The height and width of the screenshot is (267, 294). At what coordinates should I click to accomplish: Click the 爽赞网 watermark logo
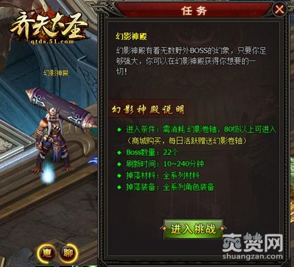pos(253,242)
